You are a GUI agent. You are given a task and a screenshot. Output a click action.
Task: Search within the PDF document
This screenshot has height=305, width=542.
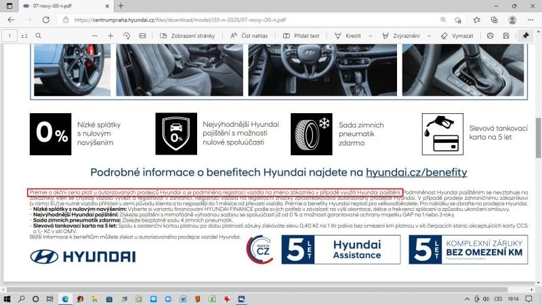click(x=39, y=36)
